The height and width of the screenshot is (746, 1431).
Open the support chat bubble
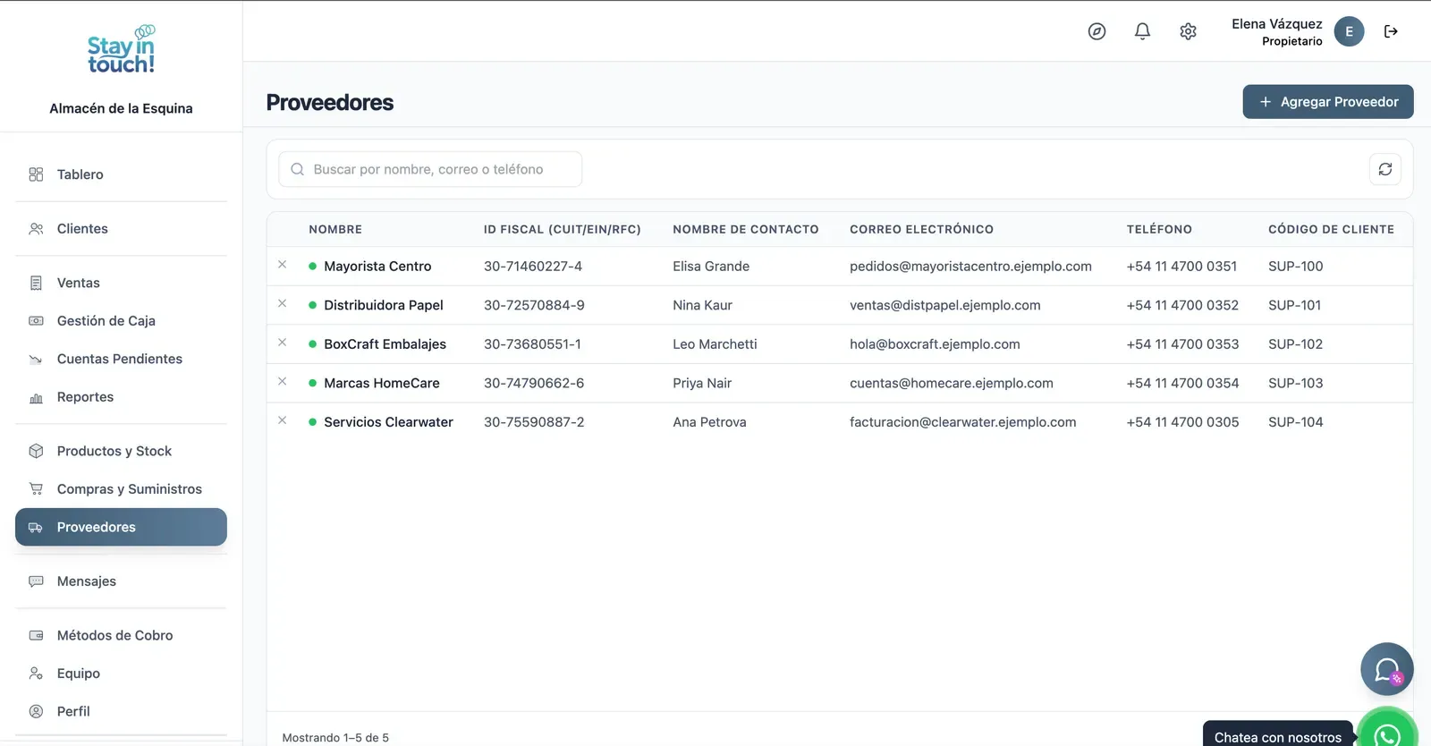pyautogui.click(x=1386, y=669)
